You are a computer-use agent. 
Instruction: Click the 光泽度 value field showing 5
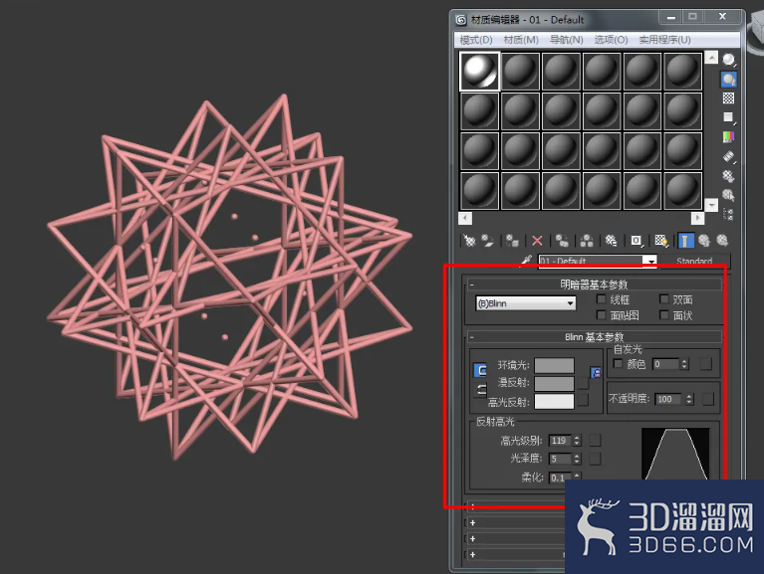click(561, 459)
